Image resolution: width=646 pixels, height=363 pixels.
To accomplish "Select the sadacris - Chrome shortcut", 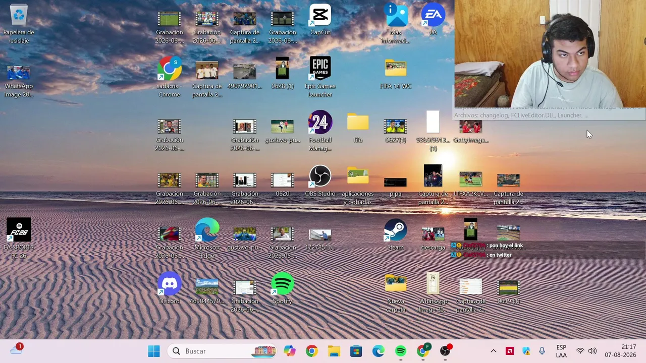I will [169, 78].
